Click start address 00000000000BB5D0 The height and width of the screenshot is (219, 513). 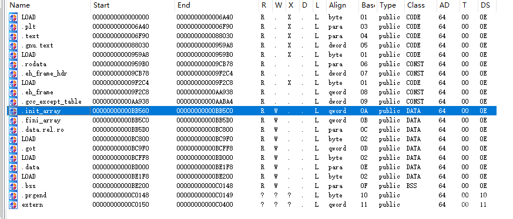(x=120, y=130)
